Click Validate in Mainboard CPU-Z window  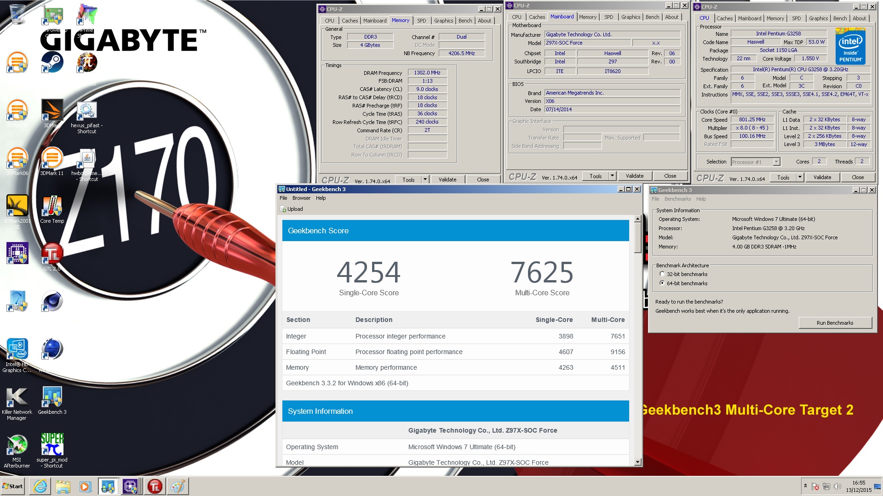[635, 176]
